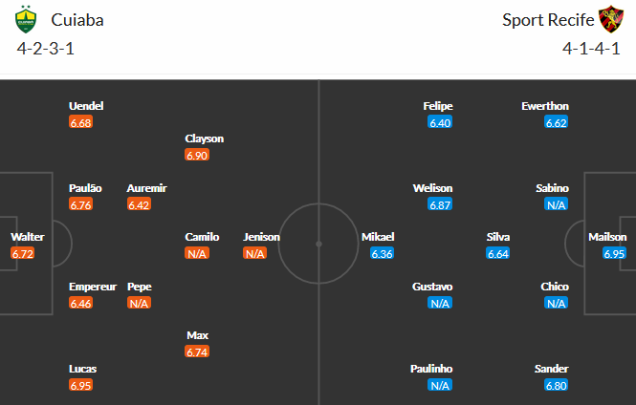
Task: Click the Cuiaba team crest icon
Action: point(27,20)
